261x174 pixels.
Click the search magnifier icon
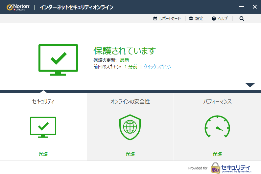(x=242, y=18)
